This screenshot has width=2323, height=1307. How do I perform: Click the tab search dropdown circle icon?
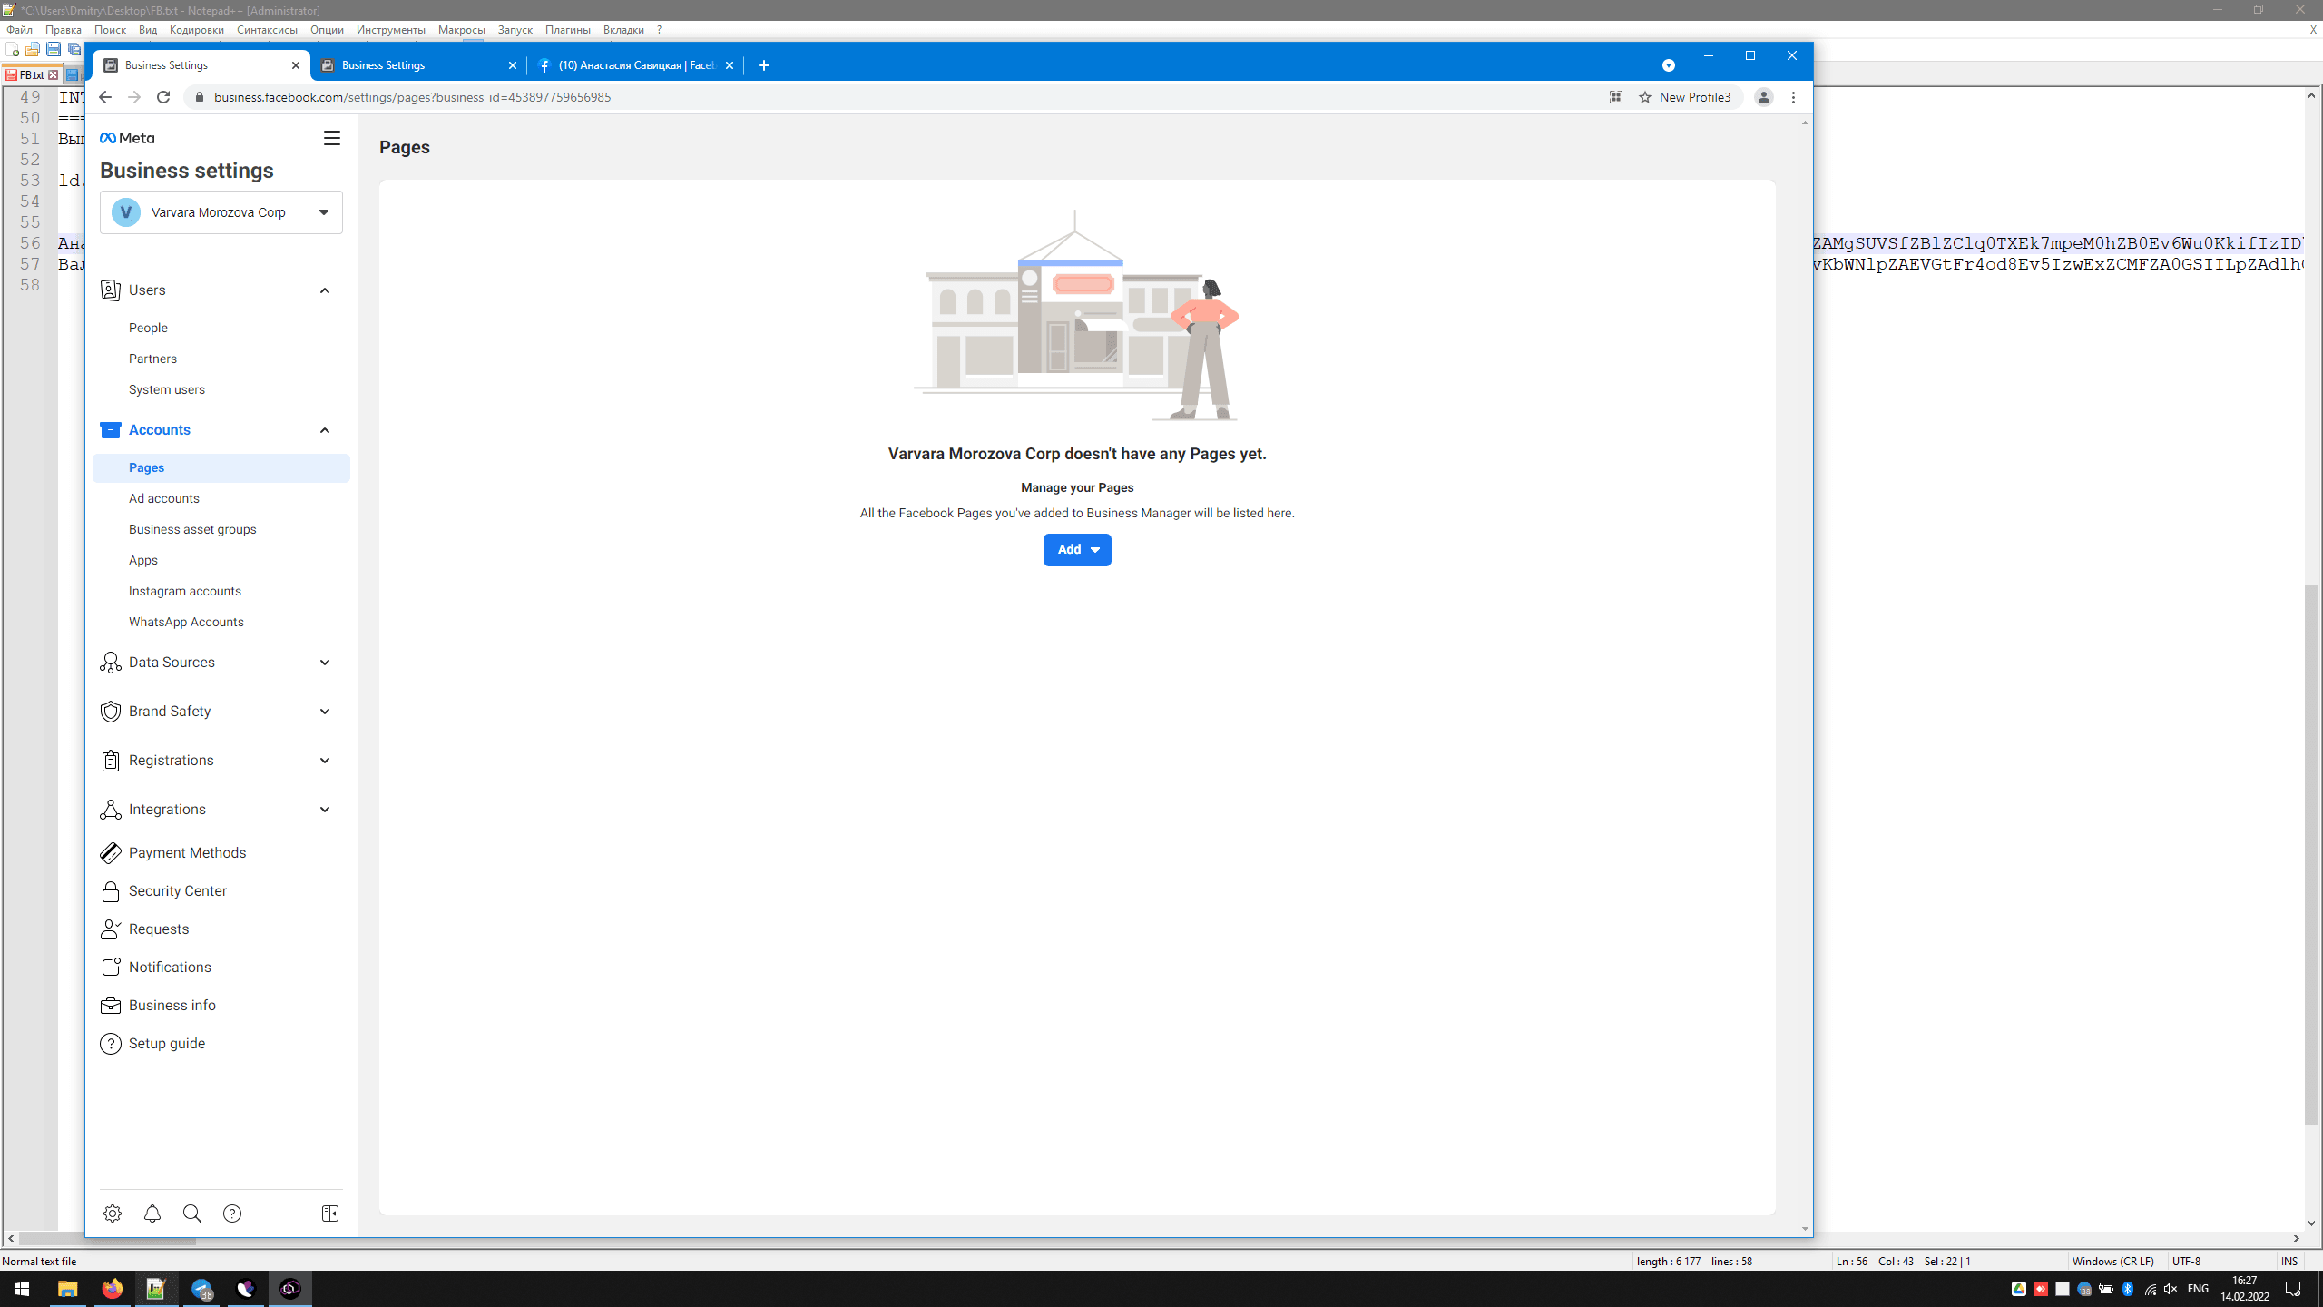tap(1668, 65)
